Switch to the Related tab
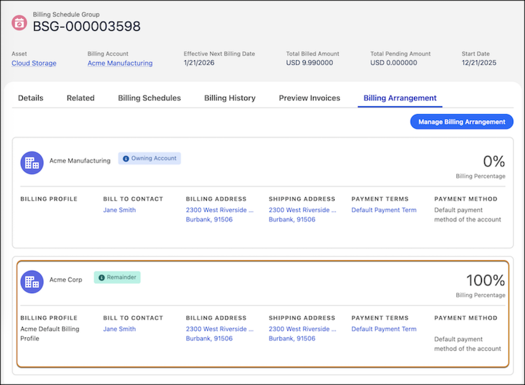Screen dimensions: 525x385 (80, 98)
